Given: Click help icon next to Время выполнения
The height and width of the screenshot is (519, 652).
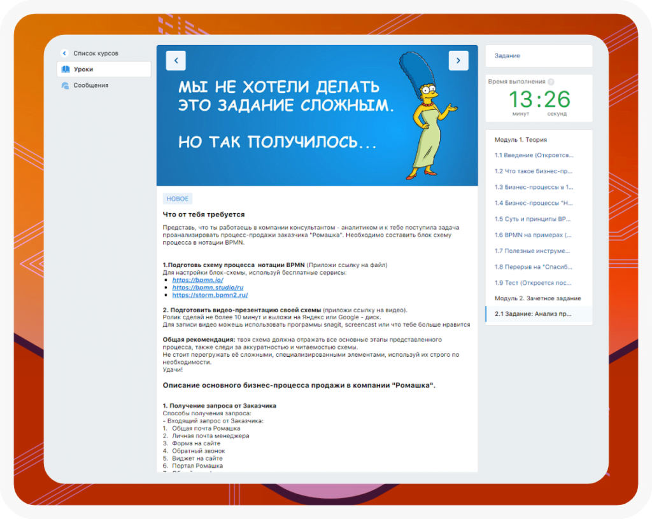Looking at the screenshot, I should click(551, 82).
